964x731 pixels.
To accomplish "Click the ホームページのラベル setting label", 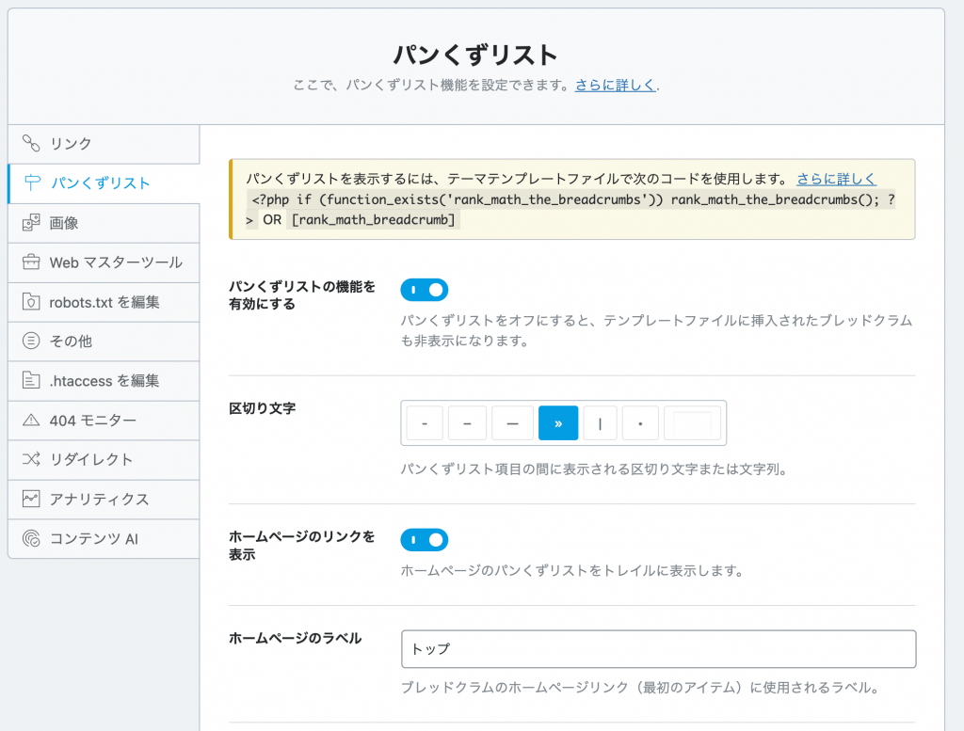I will (x=295, y=638).
